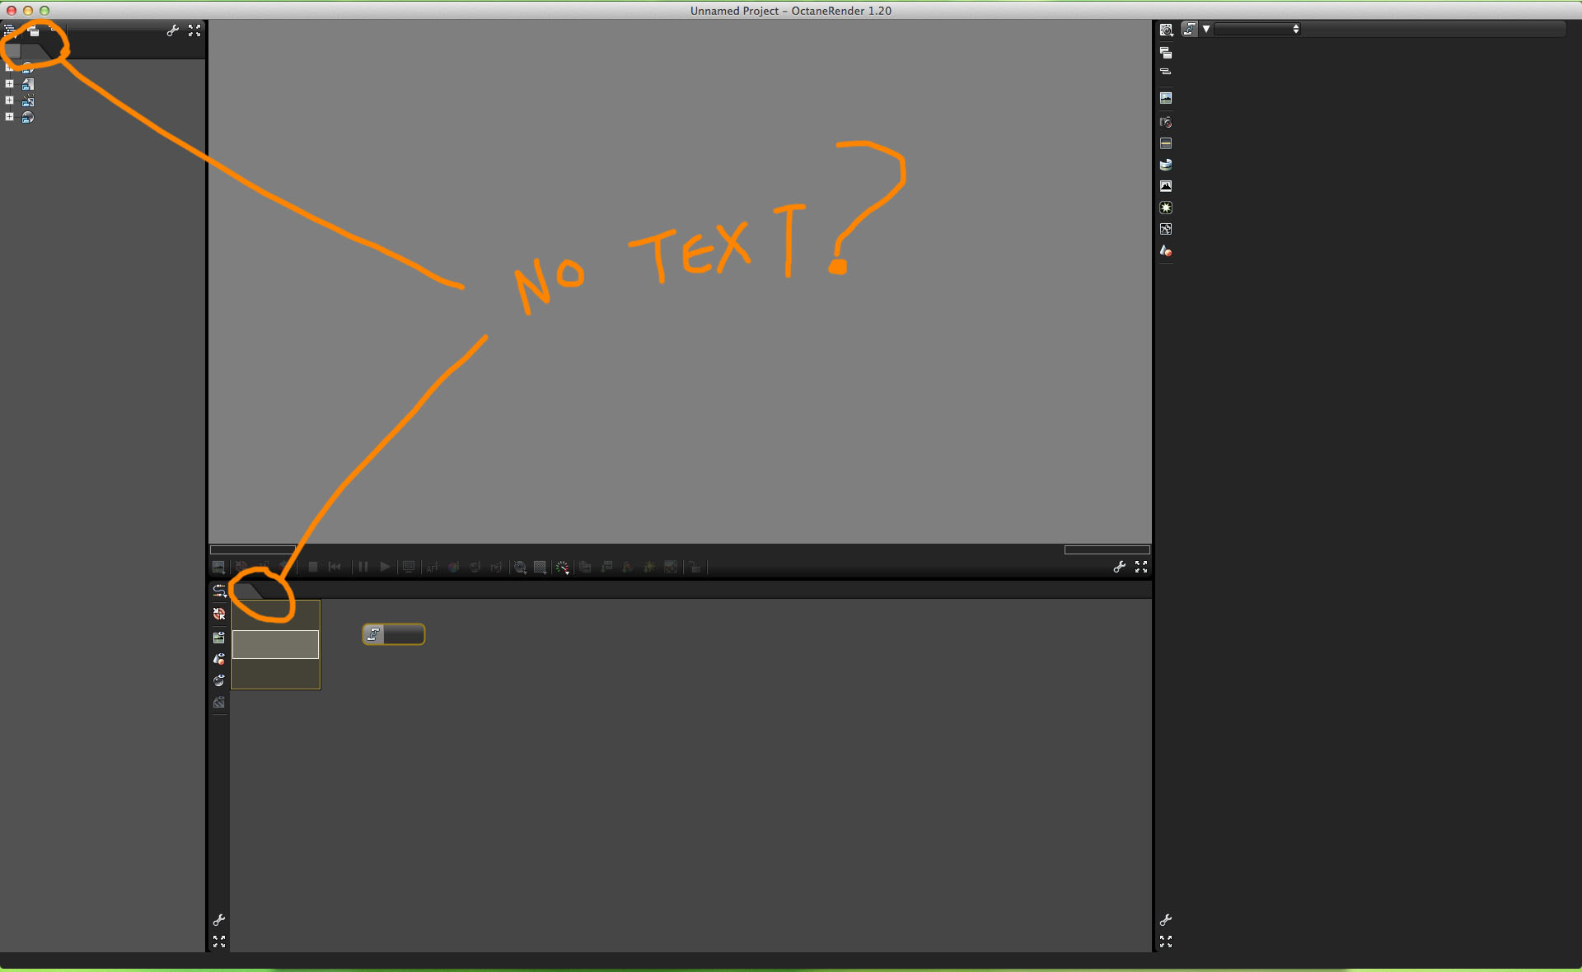
Task: Click the cone and sphere mesh icon in inspector sidebar
Action: (x=1165, y=250)
